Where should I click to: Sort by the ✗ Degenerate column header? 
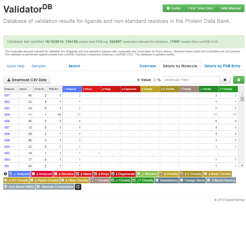click(x=131, y=89)
